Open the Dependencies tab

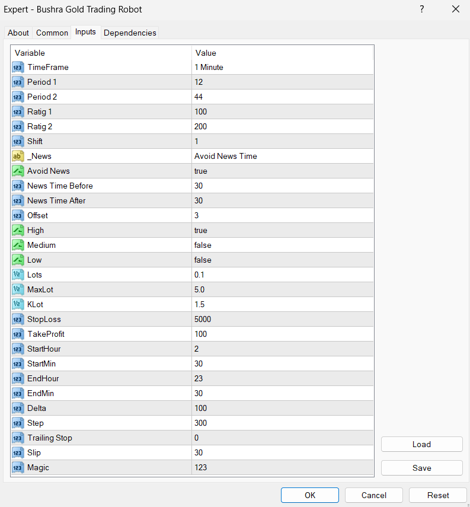point(130,33)
